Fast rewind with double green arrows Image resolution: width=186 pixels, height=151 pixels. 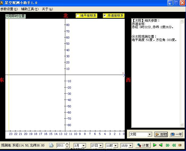(x=174, y=145)
